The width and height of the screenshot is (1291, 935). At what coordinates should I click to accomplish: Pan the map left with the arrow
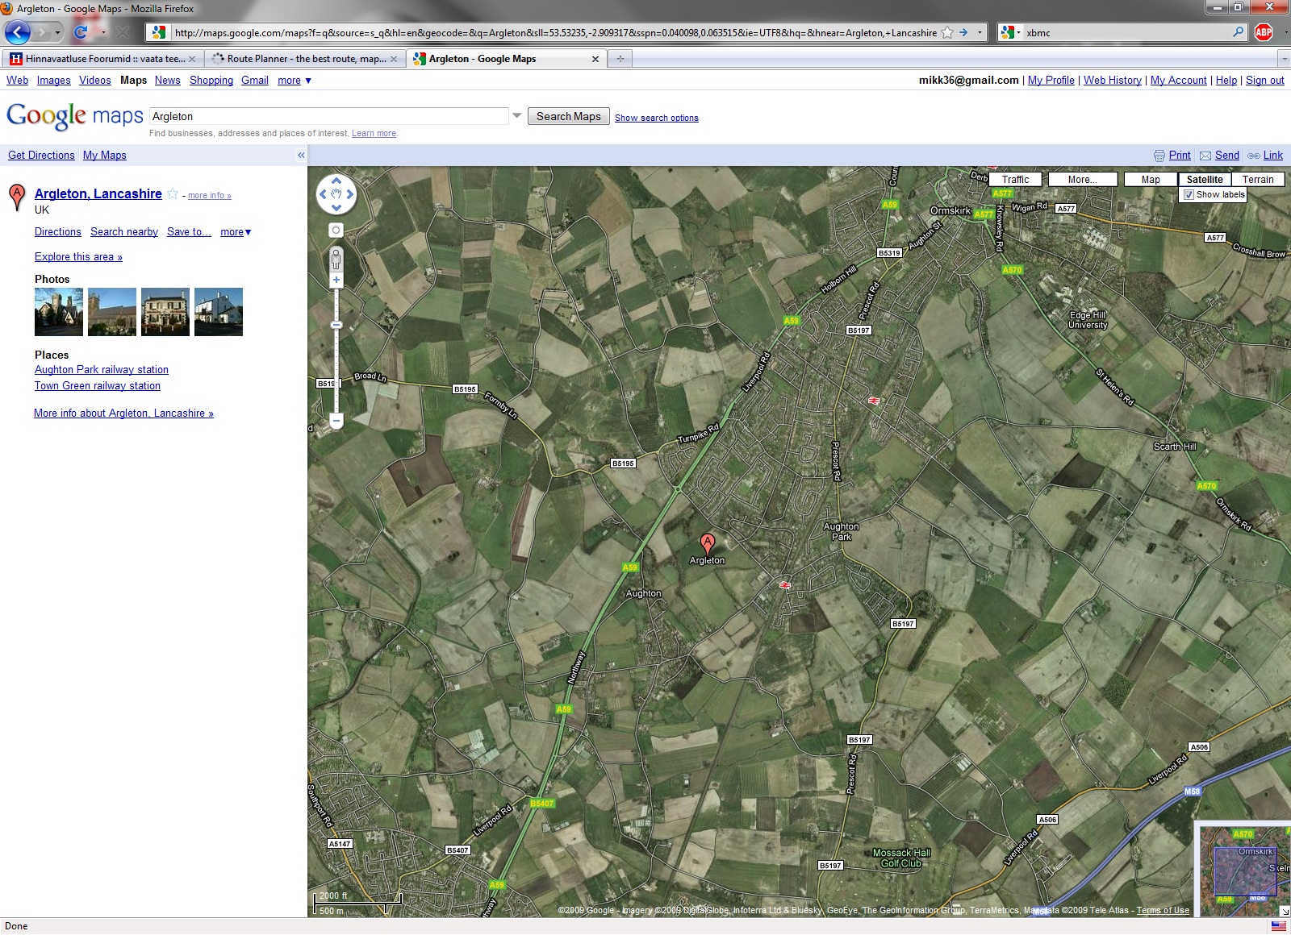tap(323, 194)
